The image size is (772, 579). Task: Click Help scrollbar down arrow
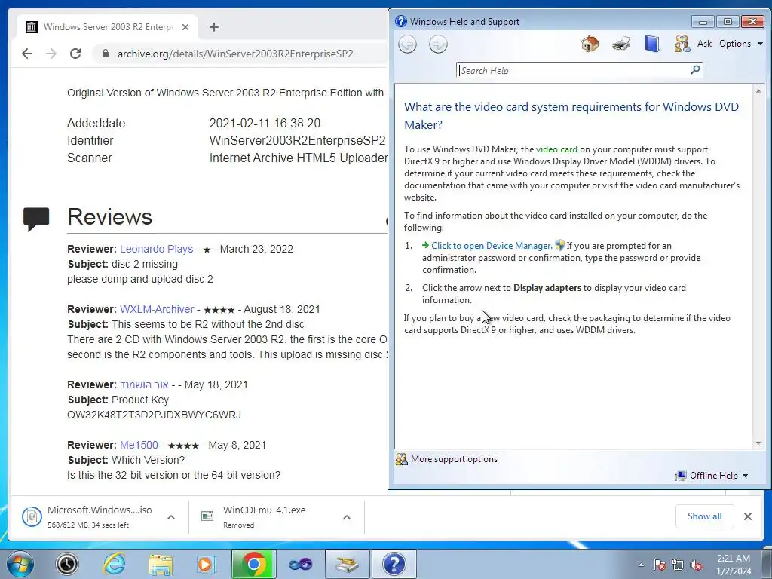tap(758, 443)
